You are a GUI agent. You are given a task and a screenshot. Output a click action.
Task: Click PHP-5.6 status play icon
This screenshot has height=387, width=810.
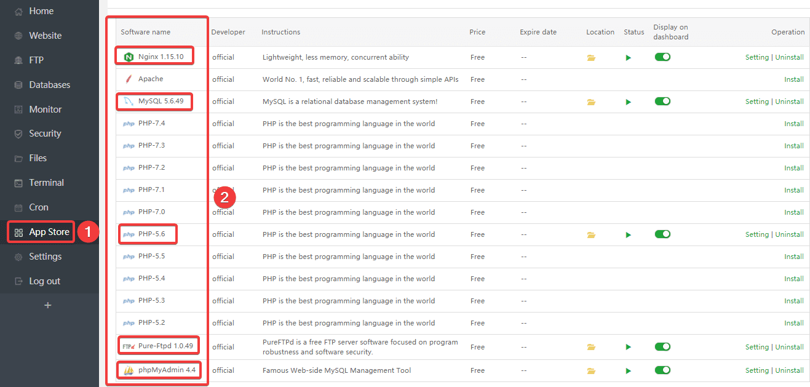[x=628, y=235]
